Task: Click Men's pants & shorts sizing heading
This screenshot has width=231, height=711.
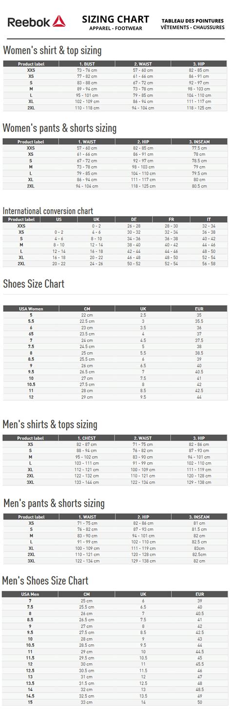Action: tap(54, 503)
